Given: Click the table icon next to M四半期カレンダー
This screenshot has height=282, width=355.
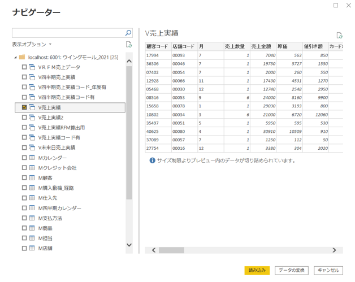Looking at the screenshot, I should (x=32, y=208).
